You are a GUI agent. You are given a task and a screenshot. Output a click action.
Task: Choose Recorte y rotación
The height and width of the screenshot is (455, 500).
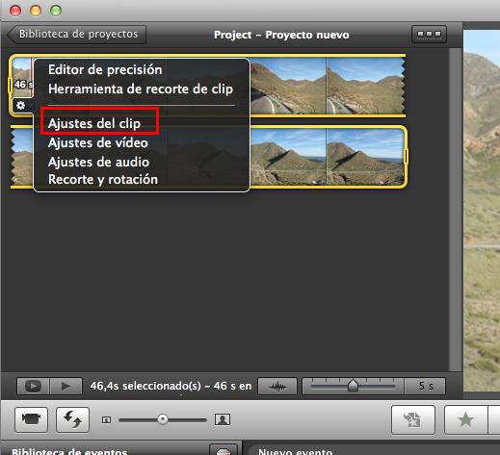(103, 180)
